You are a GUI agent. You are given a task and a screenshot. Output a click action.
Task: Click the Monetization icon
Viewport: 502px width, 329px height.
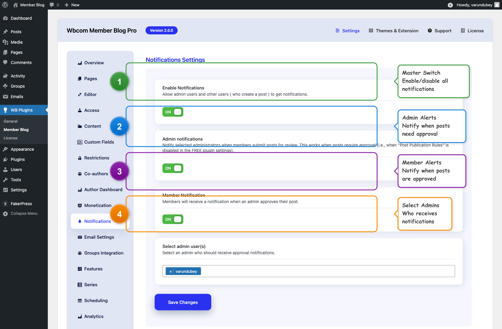pyautogui.click(x=80, y=205)
